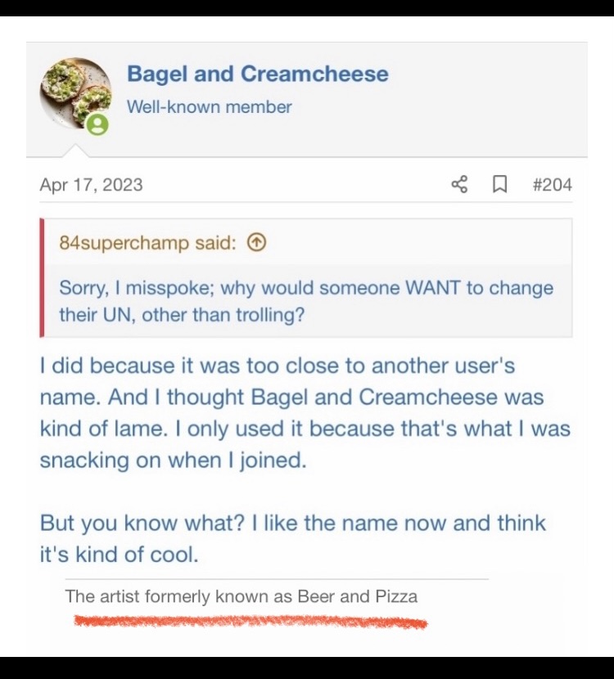Click the red bar on quote's left edge
Screen dimensions: 614x679
42,278
